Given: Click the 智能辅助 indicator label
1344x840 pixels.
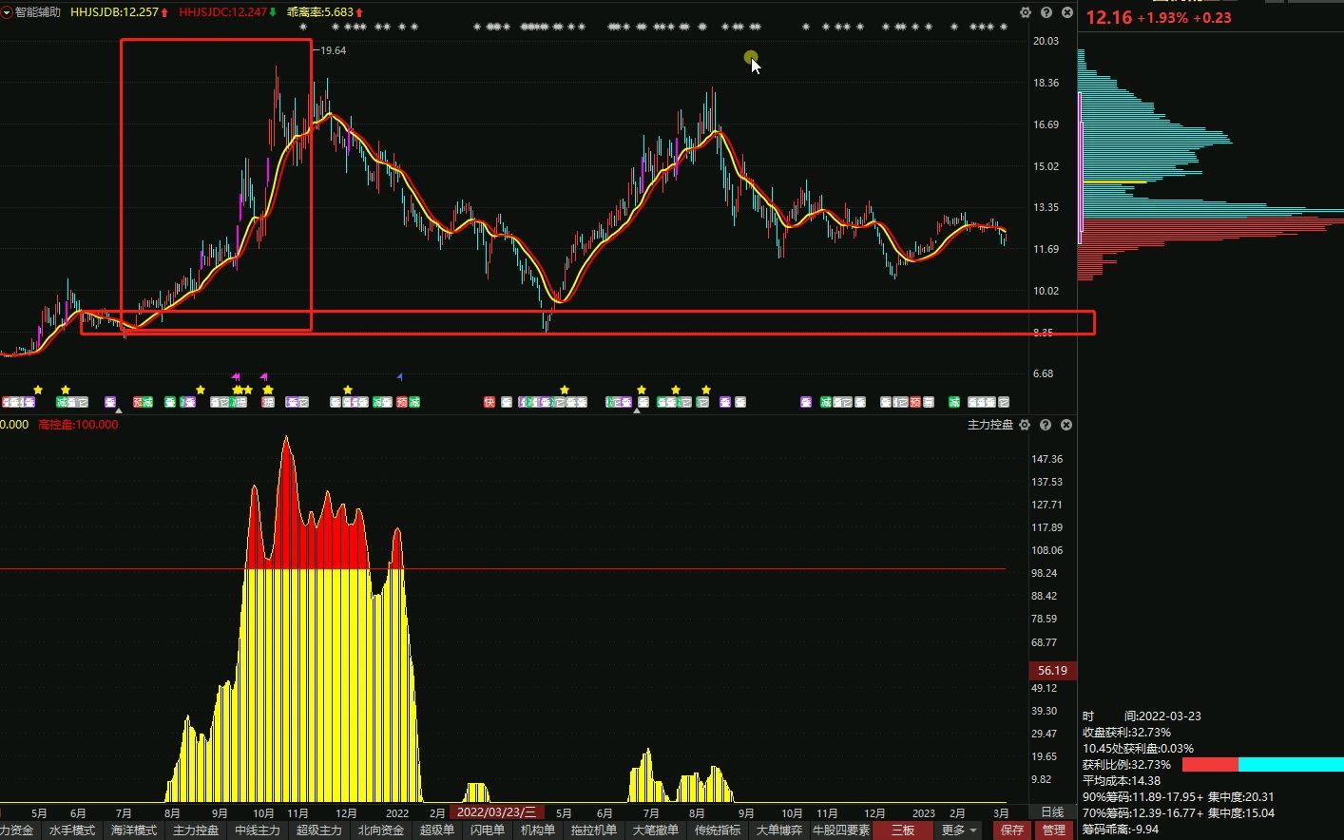Looking at the screenshot, I should coord(37,12).
